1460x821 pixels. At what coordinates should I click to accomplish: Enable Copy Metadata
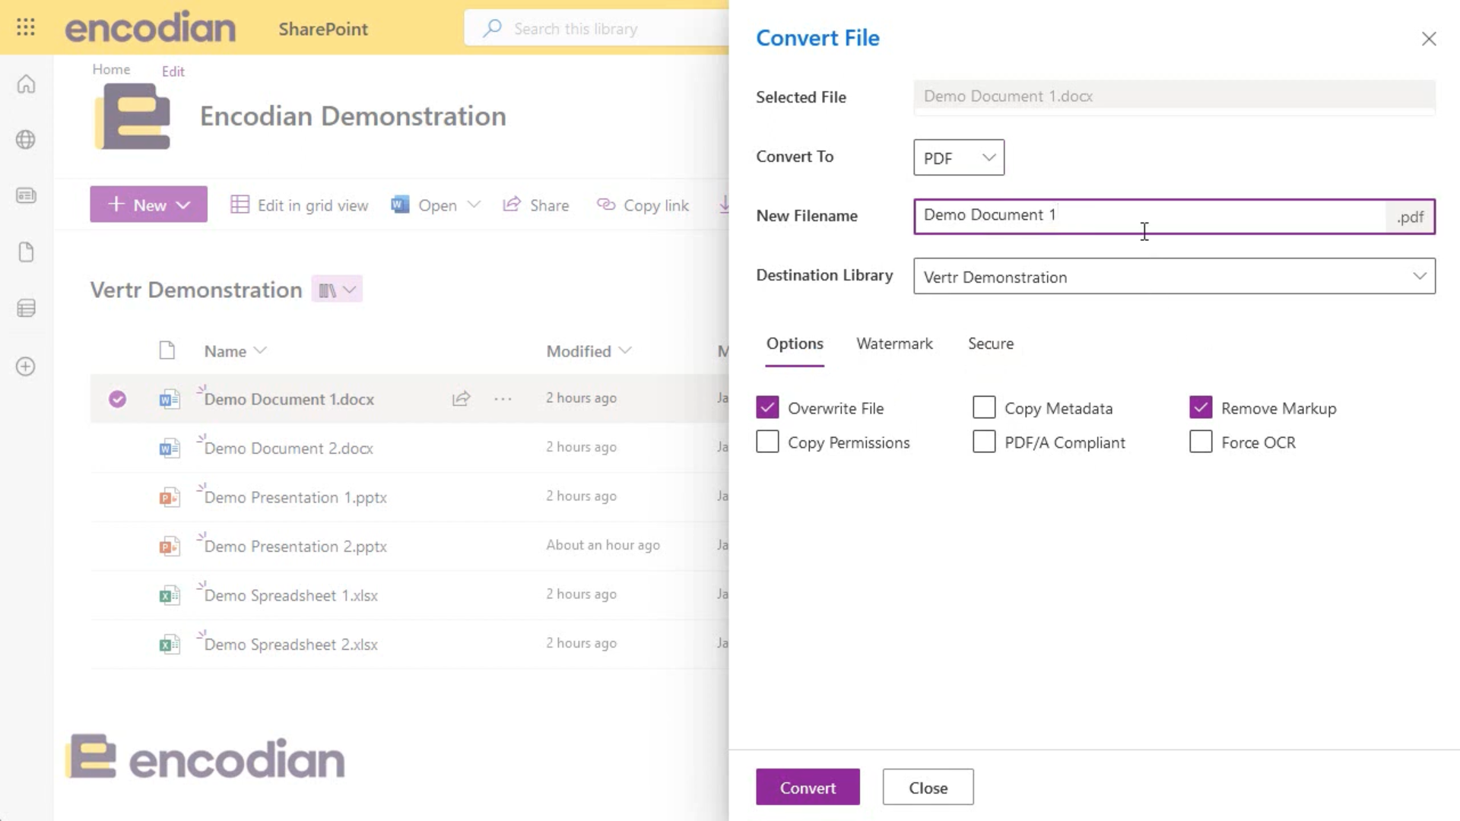[984, 408]
